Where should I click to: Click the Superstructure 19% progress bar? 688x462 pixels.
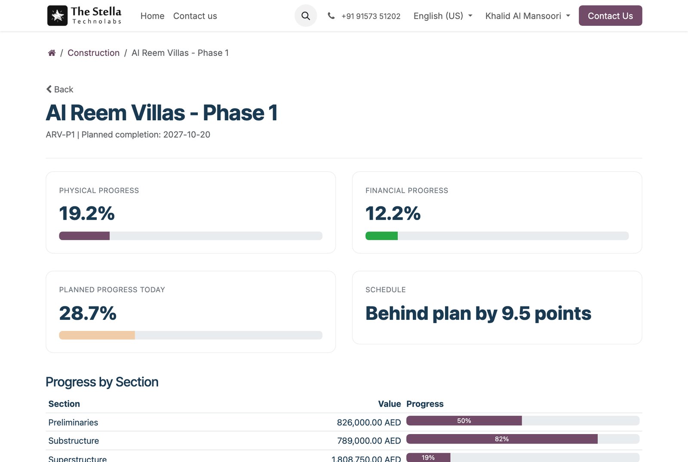pyautogui.click(x=523, y=458)
